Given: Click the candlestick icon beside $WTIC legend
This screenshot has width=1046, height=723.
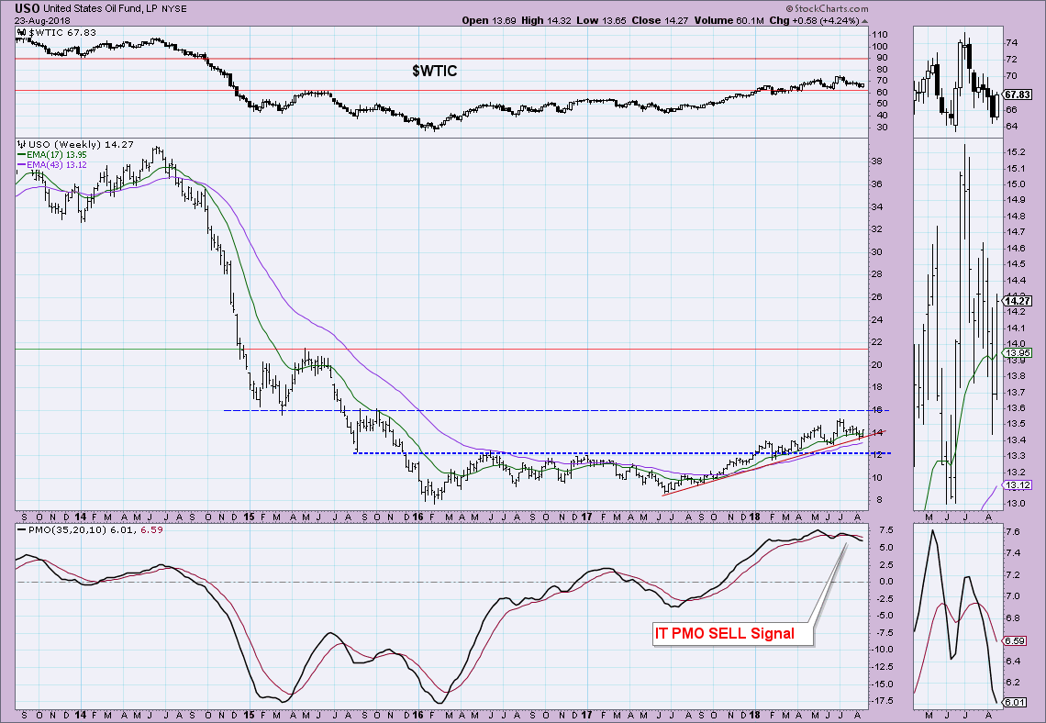Looking at the screenshot, I should click(21, 32).
